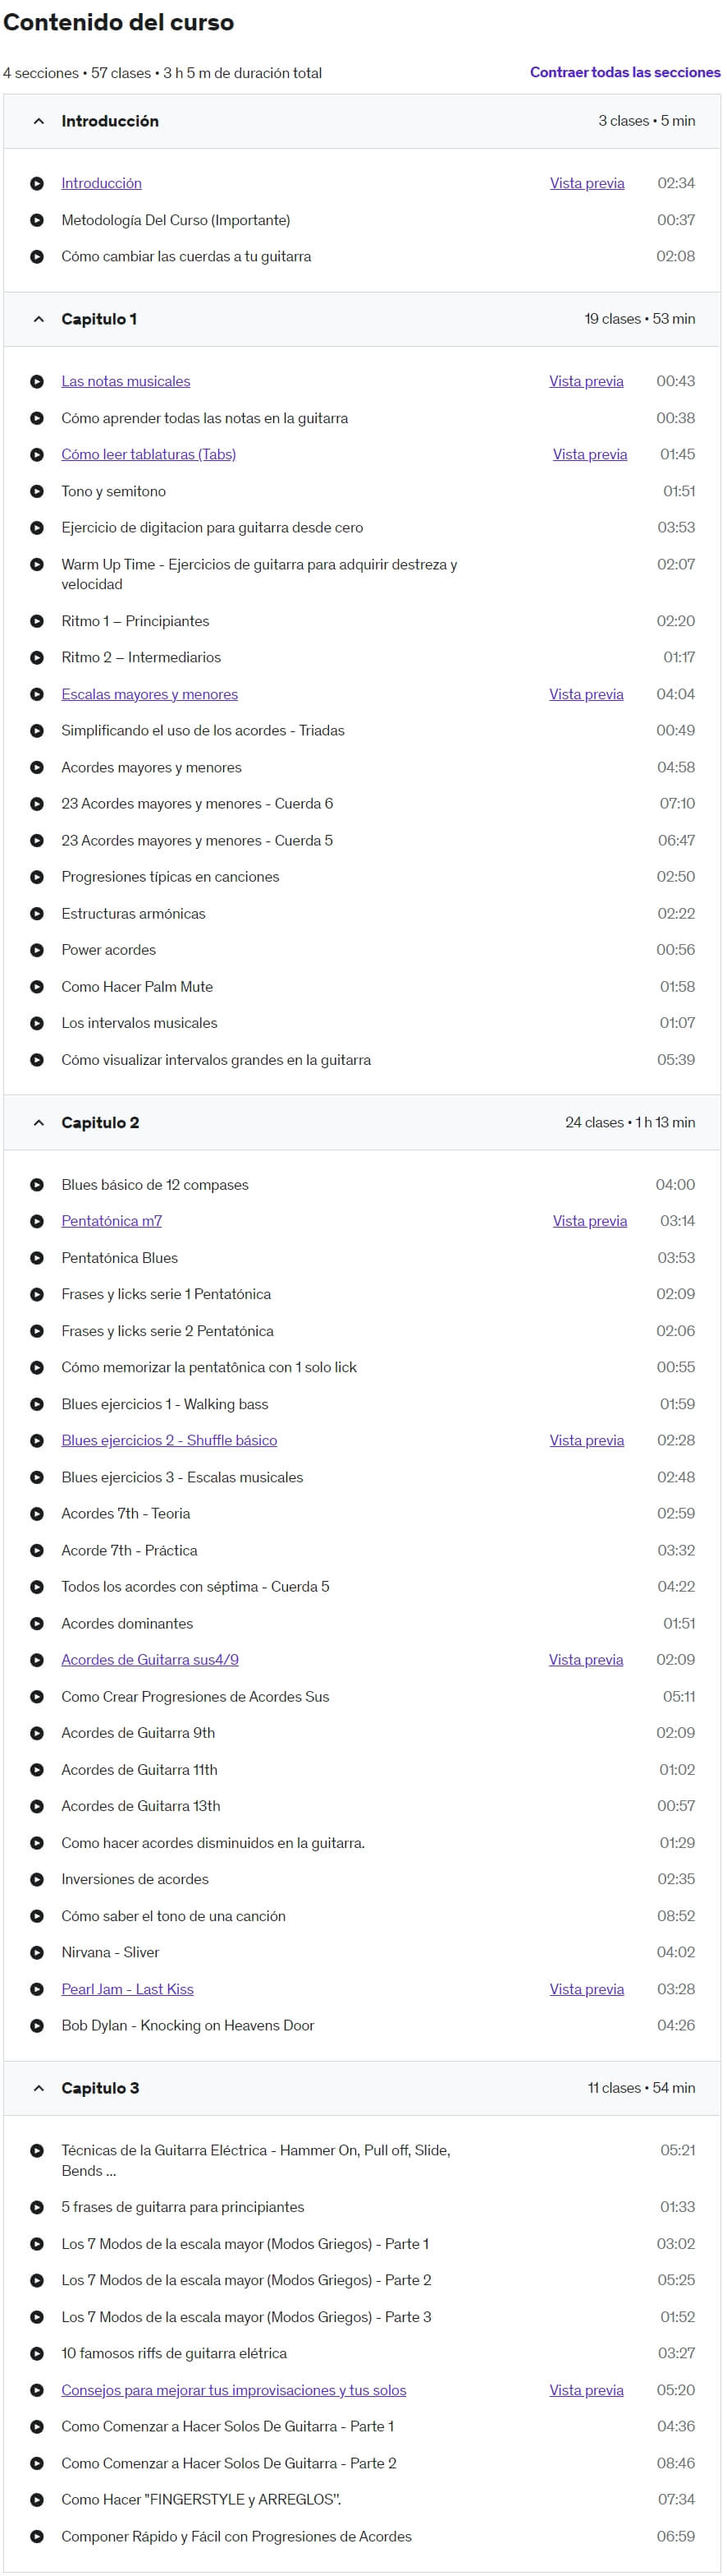Click play icon beside Power acordes
This screenshot has height=2576, width=727.
pyautogui.click(x=37, y=950)
